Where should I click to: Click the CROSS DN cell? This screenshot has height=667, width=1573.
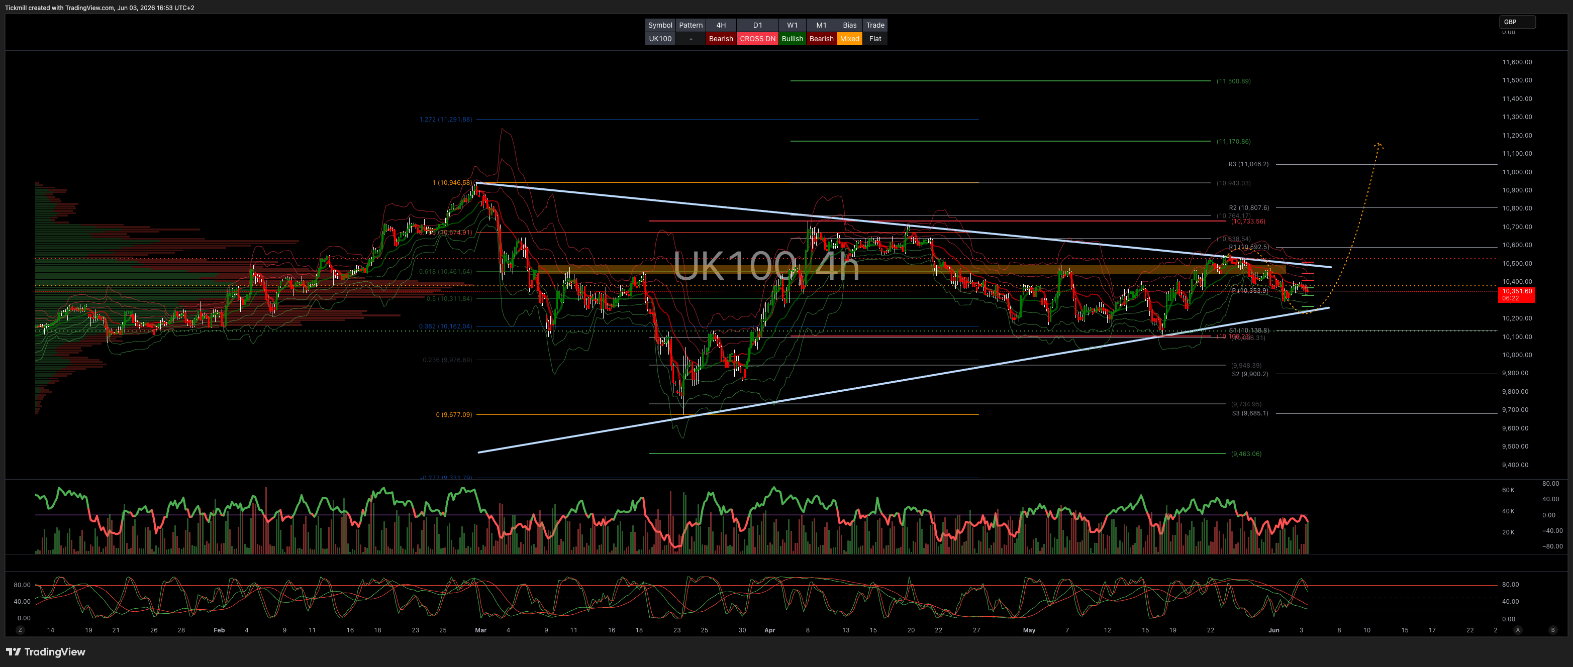pyautogui.click(x=758, y=39)
